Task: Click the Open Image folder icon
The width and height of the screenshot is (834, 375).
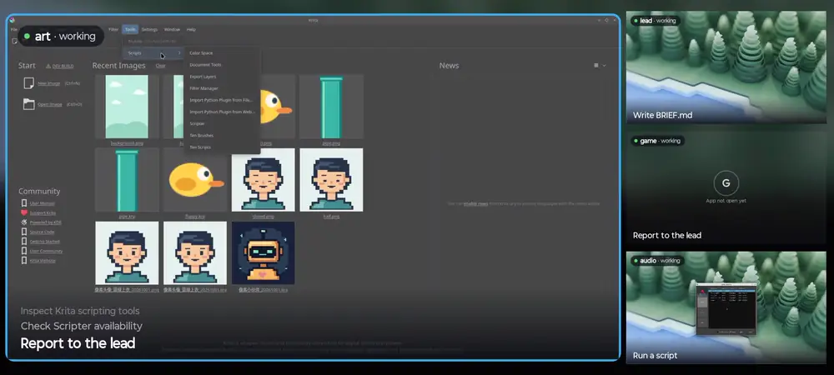Action: click(28, 104)
